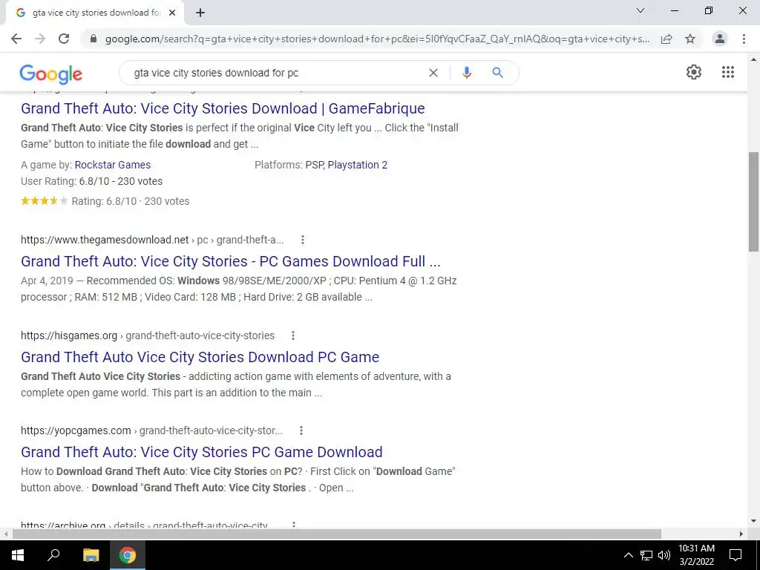Clear the search box with X
The height and width of the screenshot is (570, 760).
pyautogui.click(x=433, y=73)
